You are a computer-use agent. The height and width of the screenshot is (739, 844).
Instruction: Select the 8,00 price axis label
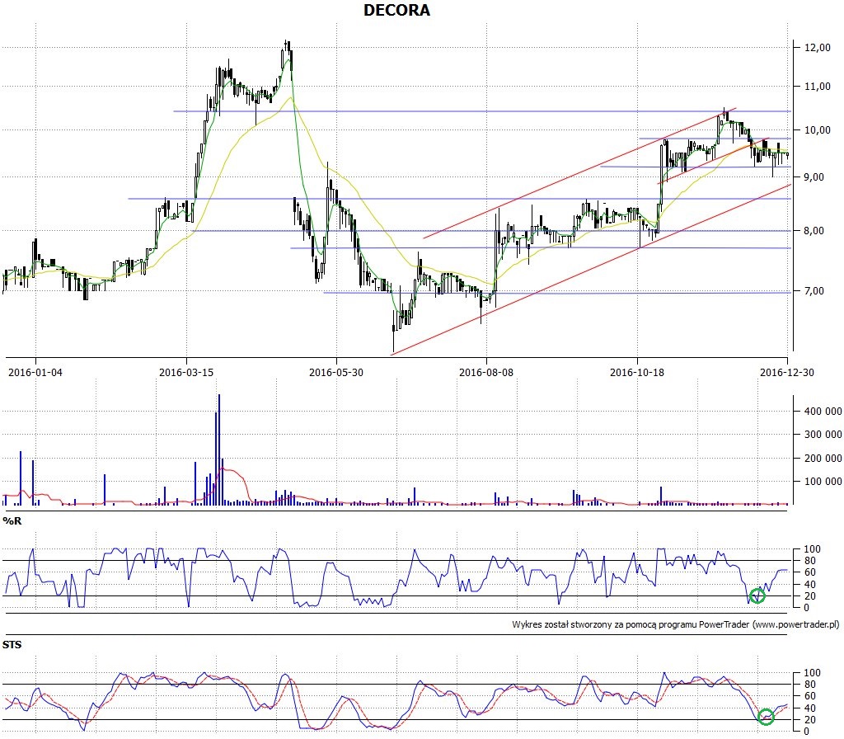[x=814, y=231]
